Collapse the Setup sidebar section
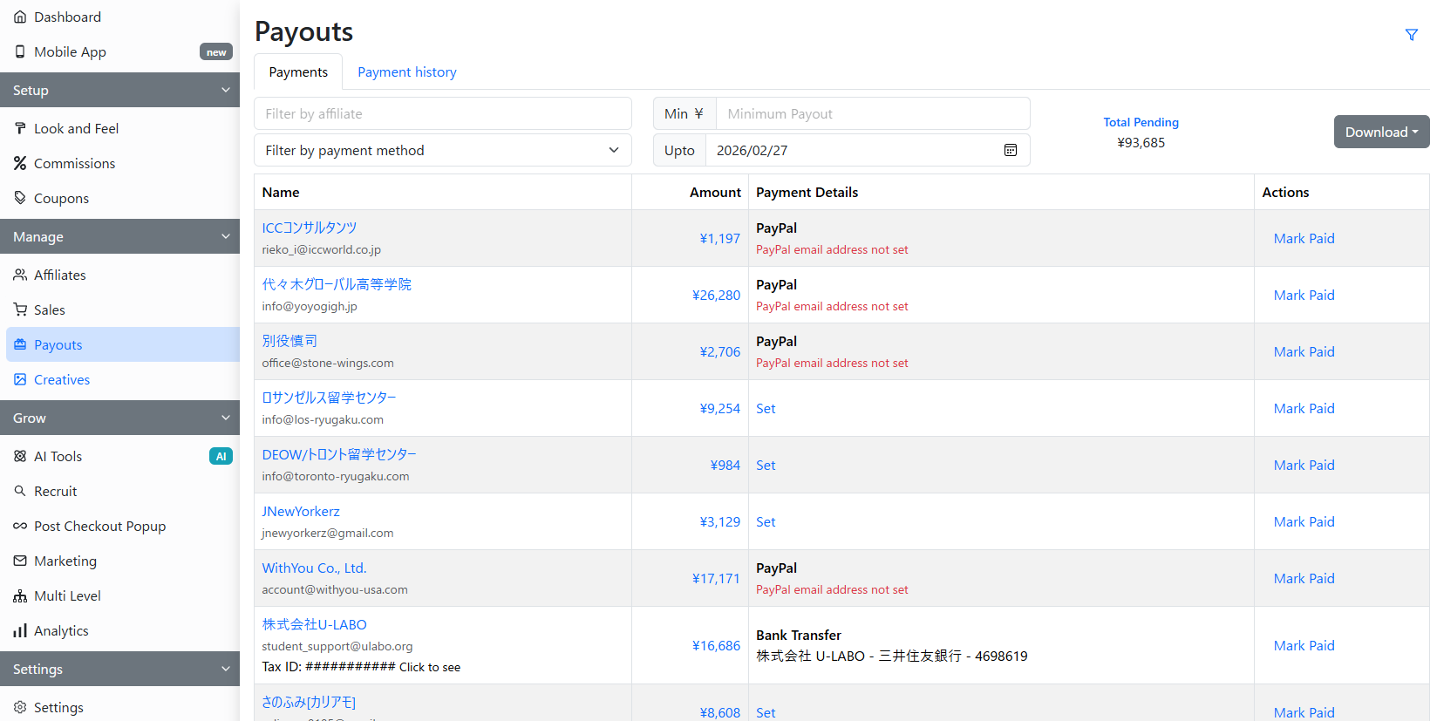Image resolution: width=1437 pixels, height=721 pixels. (225, 91)
